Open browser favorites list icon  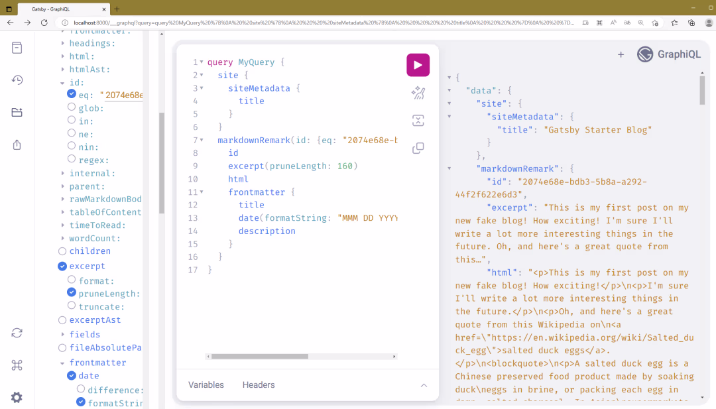[x=674, y=23]
